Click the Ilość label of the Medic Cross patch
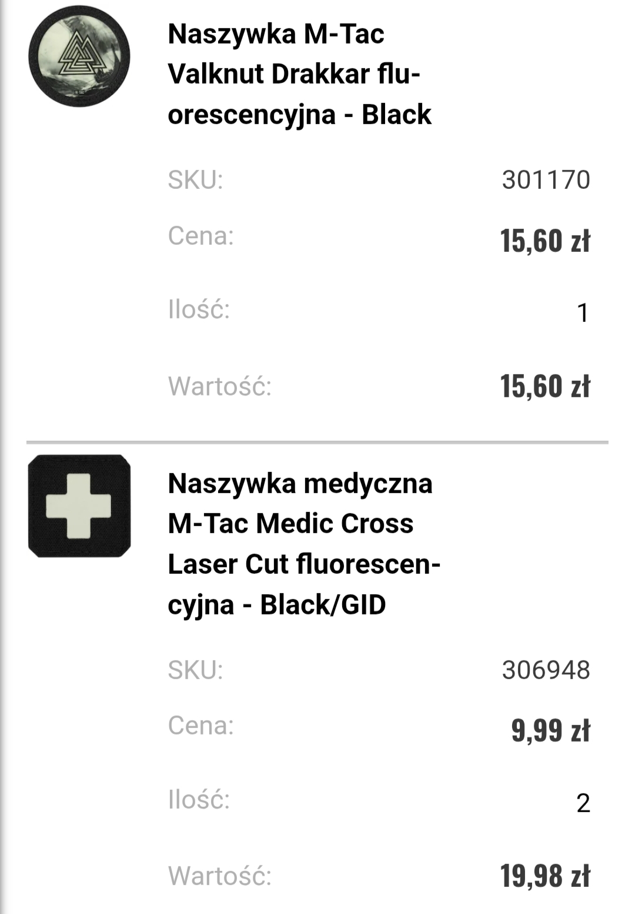Screen dimensions: 635x914 [x=199, y=800]
